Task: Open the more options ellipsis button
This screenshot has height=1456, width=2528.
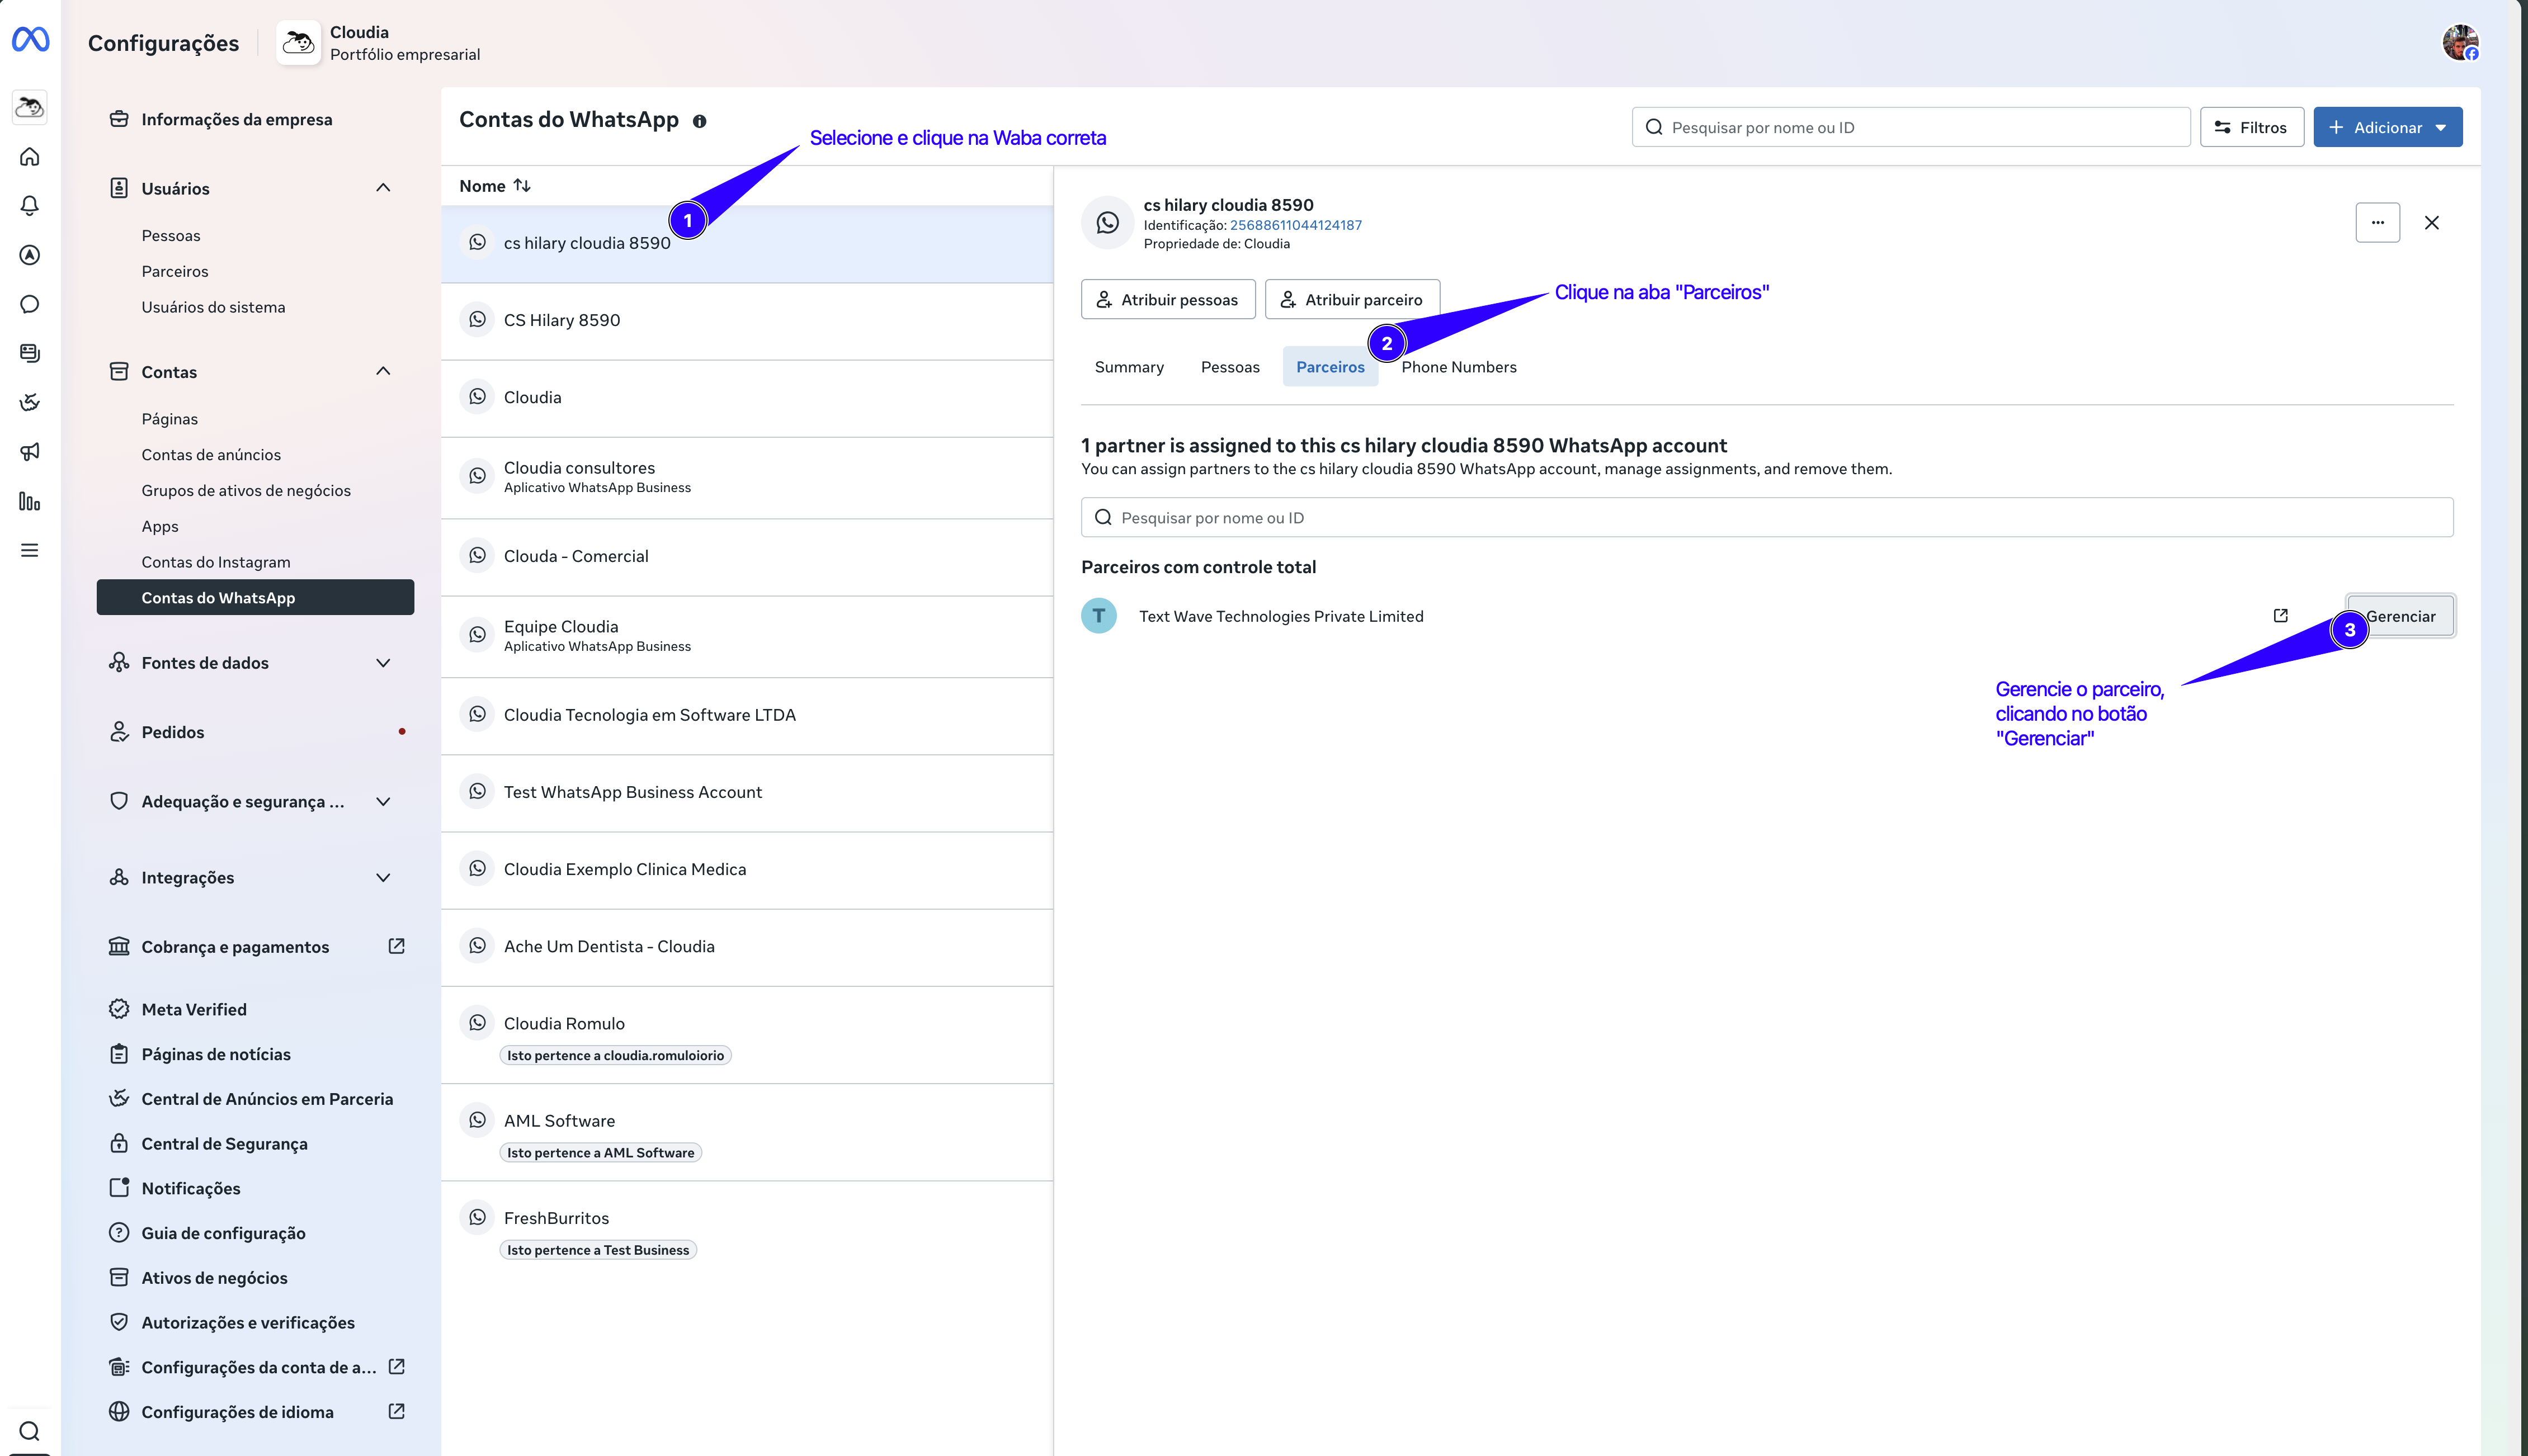Action: 2377,222
